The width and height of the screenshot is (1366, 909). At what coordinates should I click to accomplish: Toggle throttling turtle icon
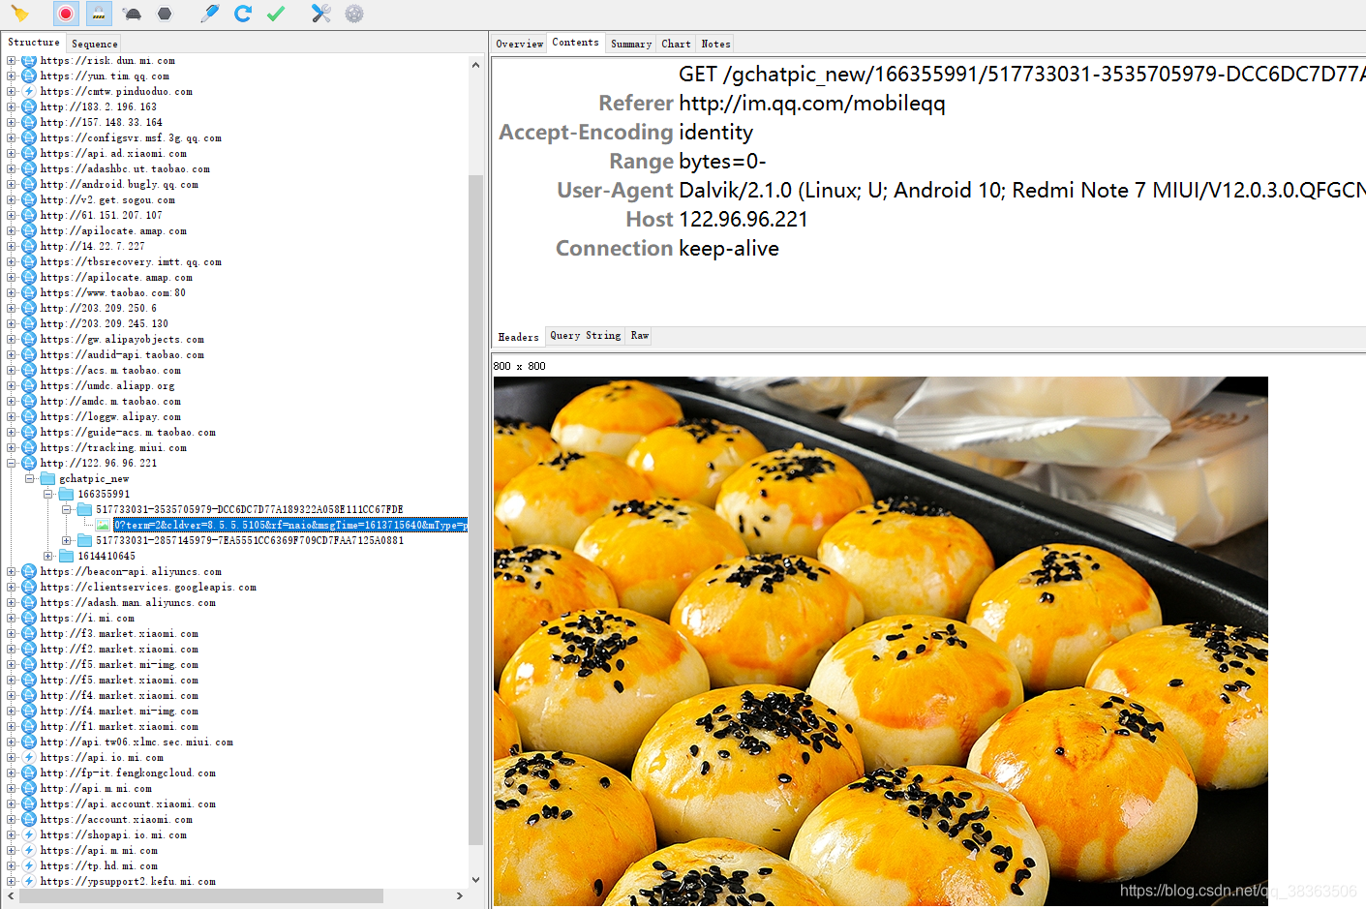pos(134,14)
